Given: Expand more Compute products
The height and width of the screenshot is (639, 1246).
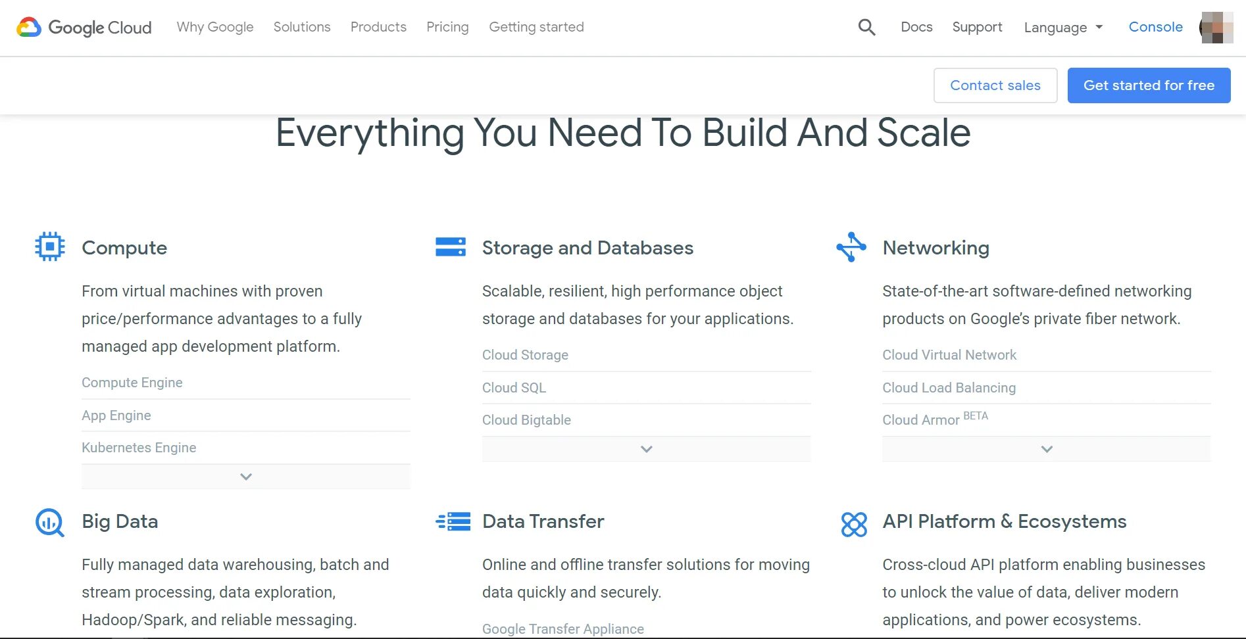Looking at the screenshot, I should click(x=246, y=477).
